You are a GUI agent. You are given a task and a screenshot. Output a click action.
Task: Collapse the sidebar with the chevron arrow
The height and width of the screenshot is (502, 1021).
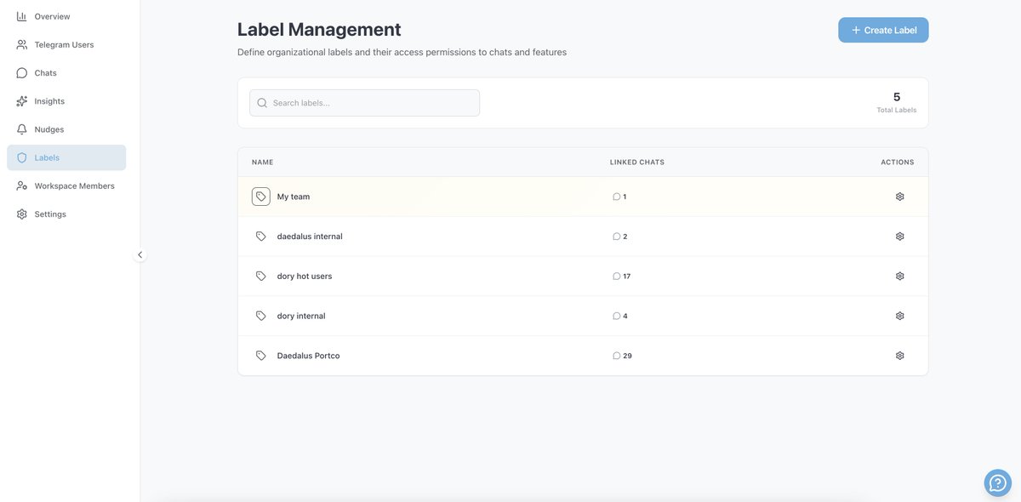pos(140,254)
